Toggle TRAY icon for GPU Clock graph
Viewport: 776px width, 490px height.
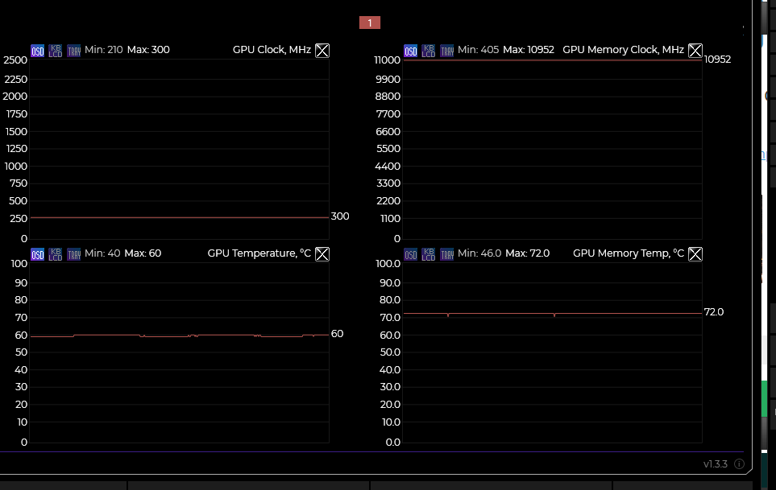pyautogui.click(x=74, y=51)
